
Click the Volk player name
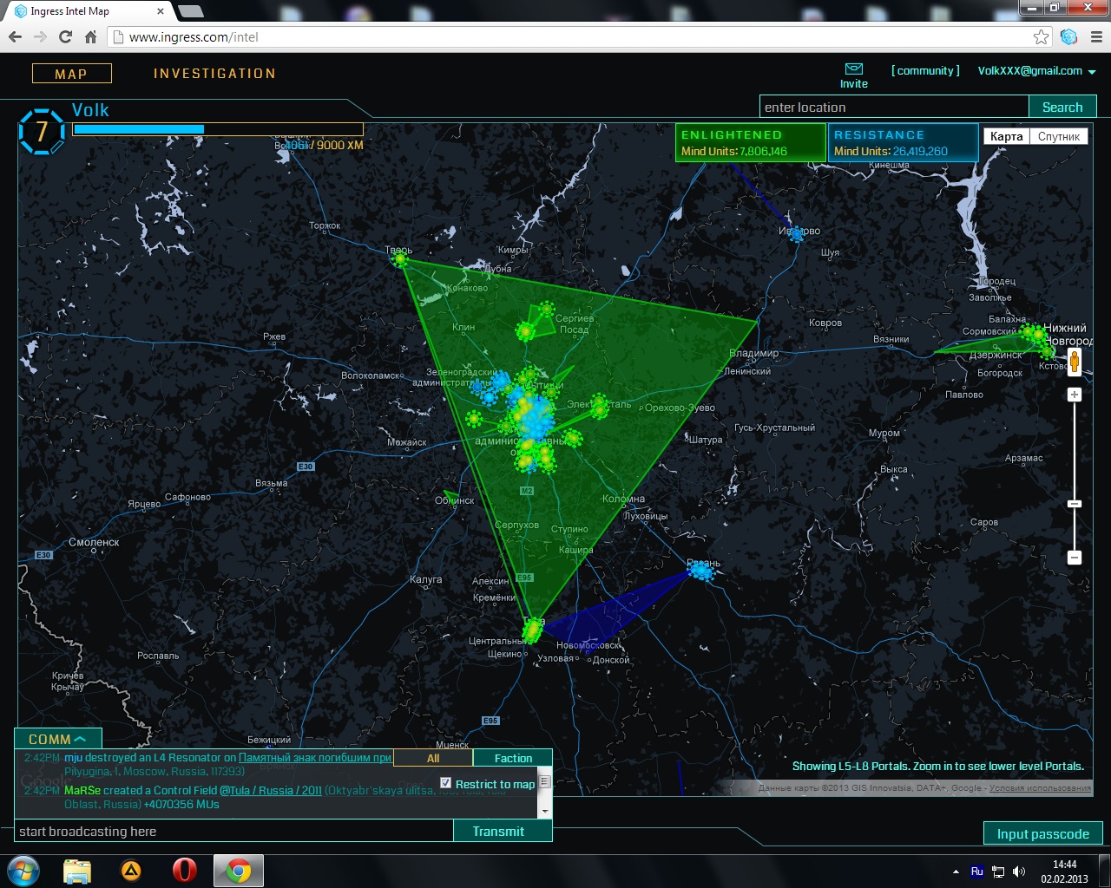tap(90, 110)
